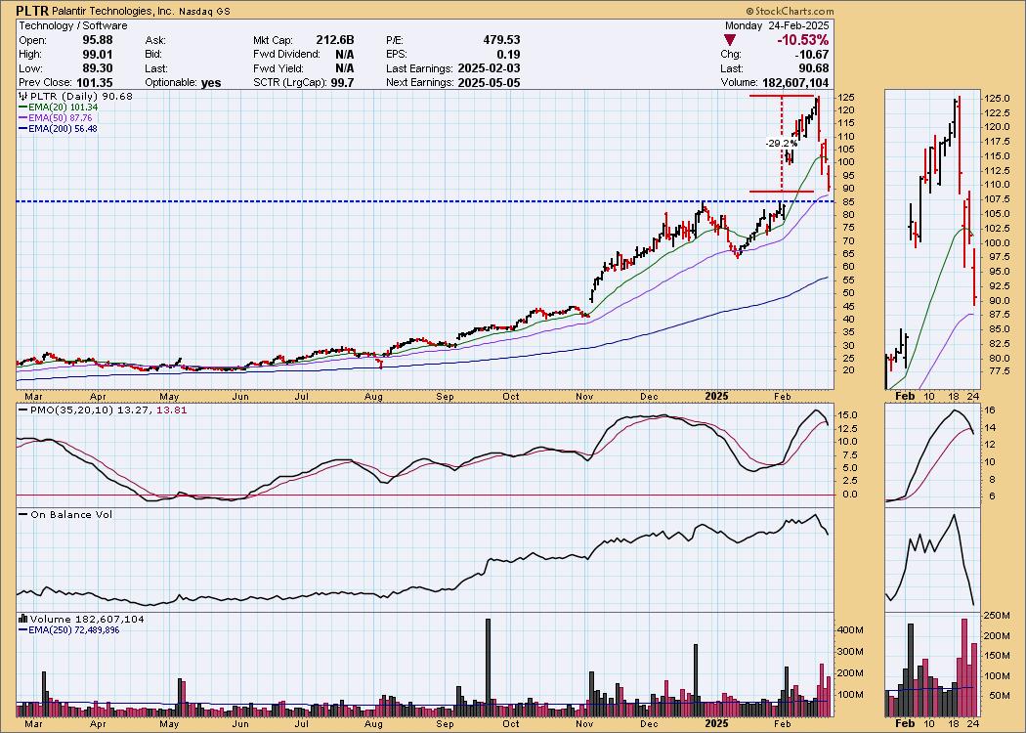Click the 400M volume axis label
Image resolution: width=1026 pixels, height=733 pixels.
click(x=851, y=629)
